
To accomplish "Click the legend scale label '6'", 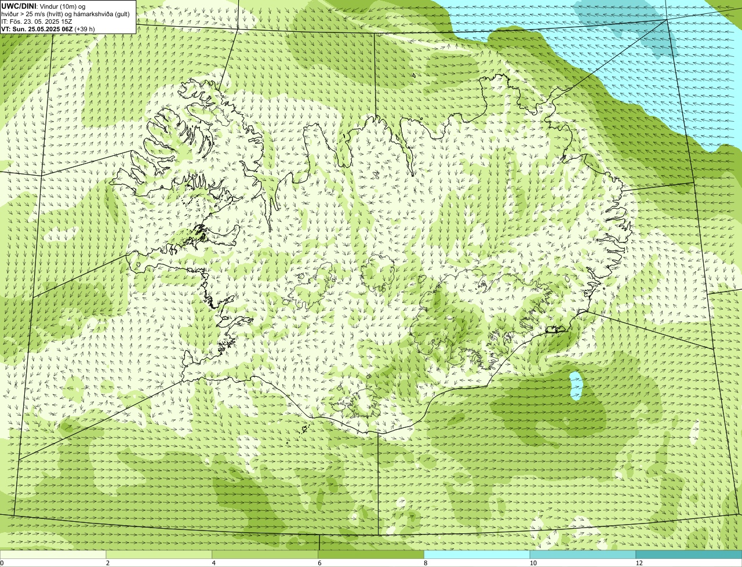I will tap(319, 563).
